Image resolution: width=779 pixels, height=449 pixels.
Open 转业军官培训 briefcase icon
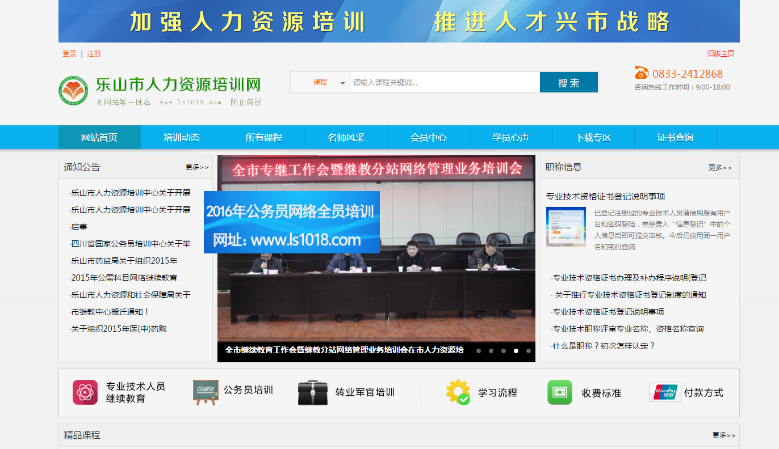[x=313, y=392]
